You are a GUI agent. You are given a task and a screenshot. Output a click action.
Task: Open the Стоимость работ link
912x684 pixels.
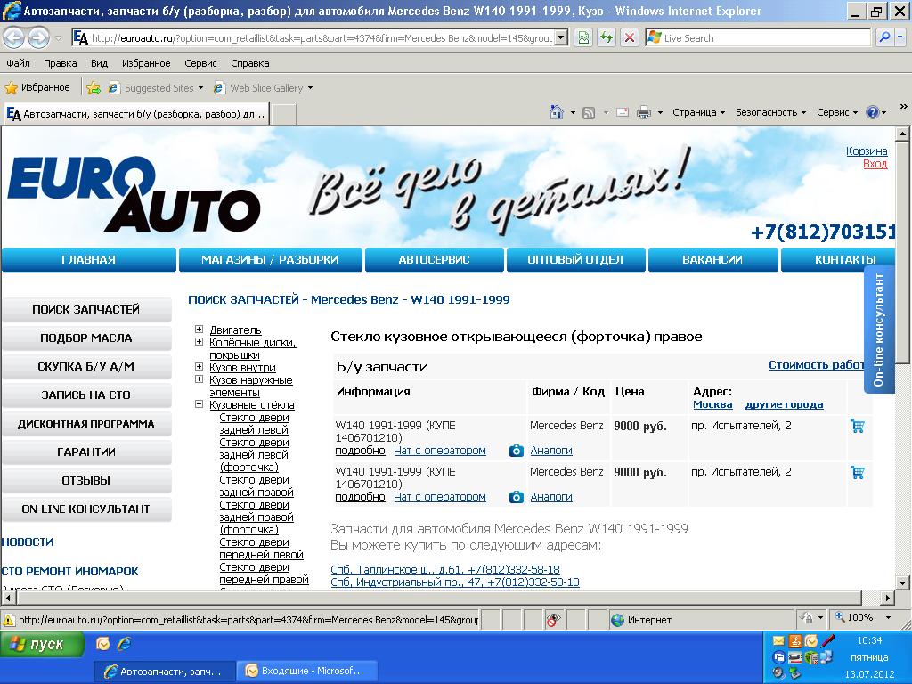[816, 364]
